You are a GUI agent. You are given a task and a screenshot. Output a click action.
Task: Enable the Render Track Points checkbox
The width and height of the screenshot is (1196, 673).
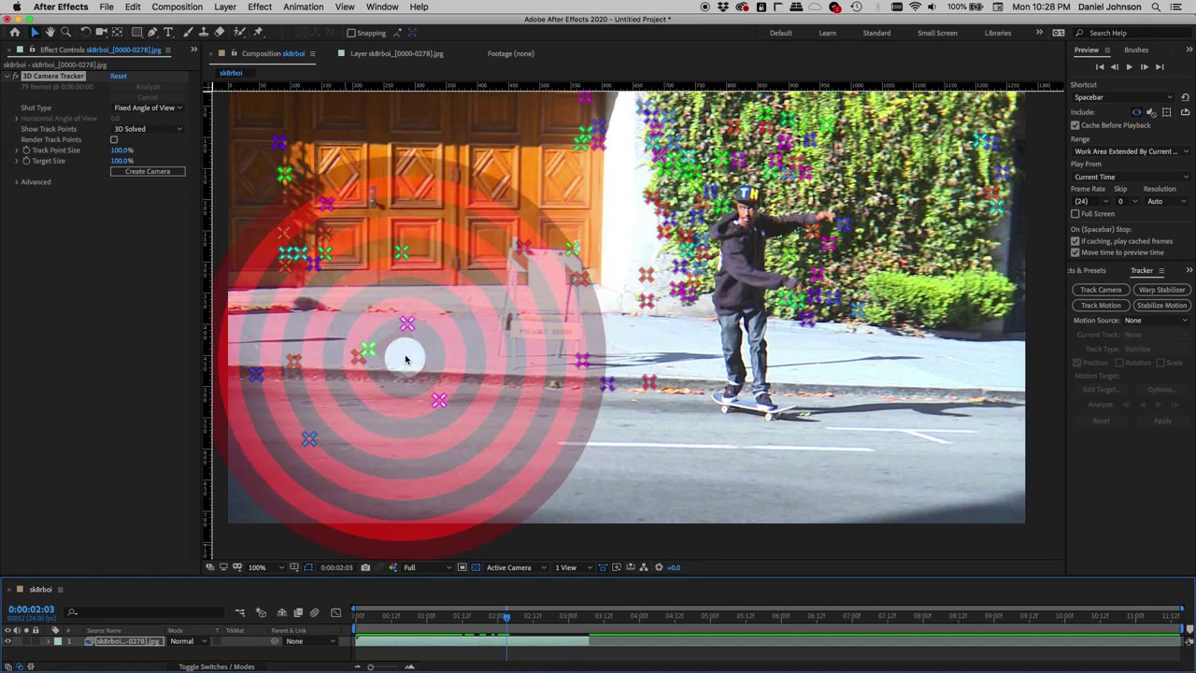tap(114, 140)
